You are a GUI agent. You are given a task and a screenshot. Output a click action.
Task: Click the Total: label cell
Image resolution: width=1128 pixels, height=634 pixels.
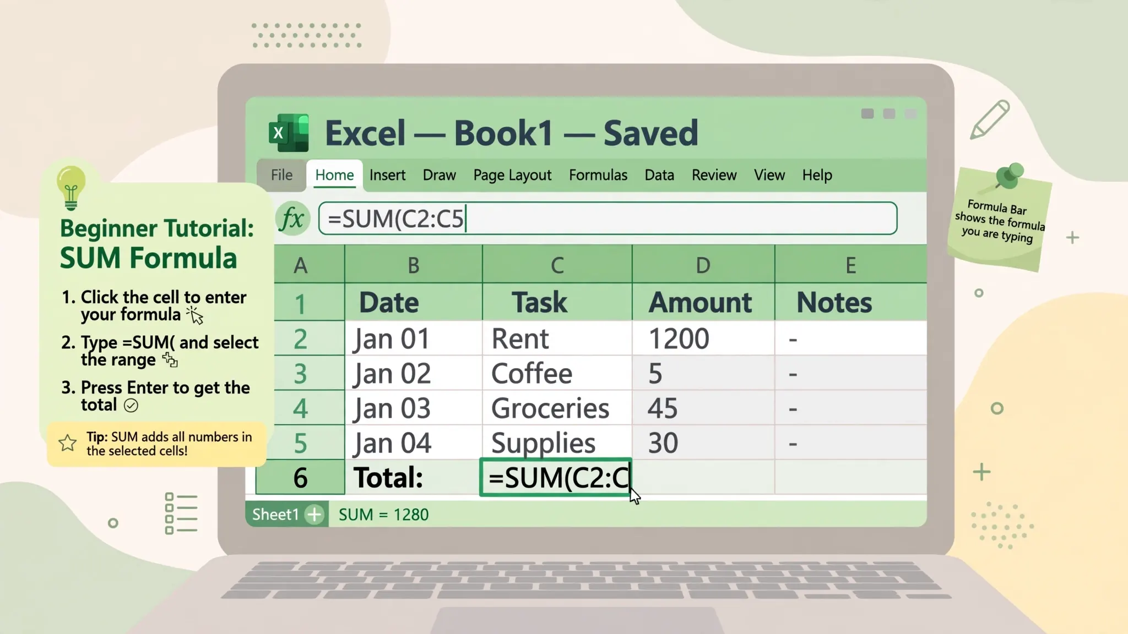pyautogui.click(x=414, y=477)
